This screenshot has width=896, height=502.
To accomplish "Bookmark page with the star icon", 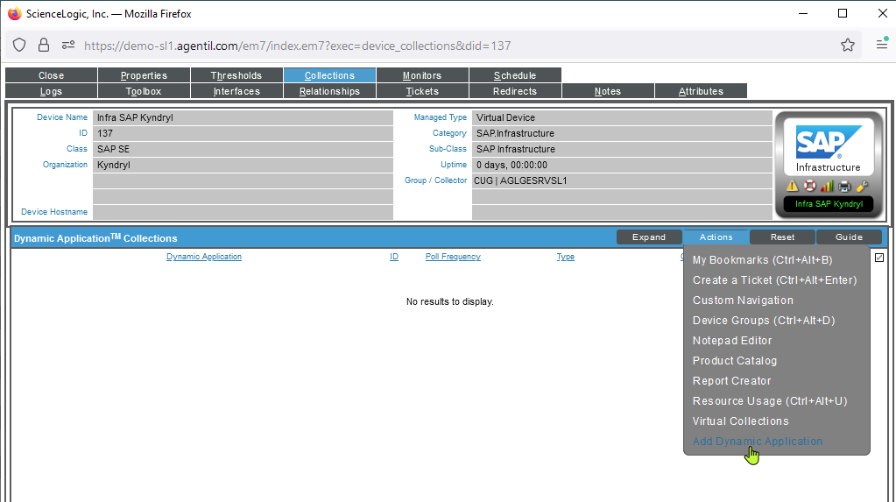I will click(x=847, y=45).
